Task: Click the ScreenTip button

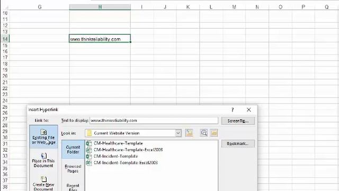Action: (x=238, y=121)
